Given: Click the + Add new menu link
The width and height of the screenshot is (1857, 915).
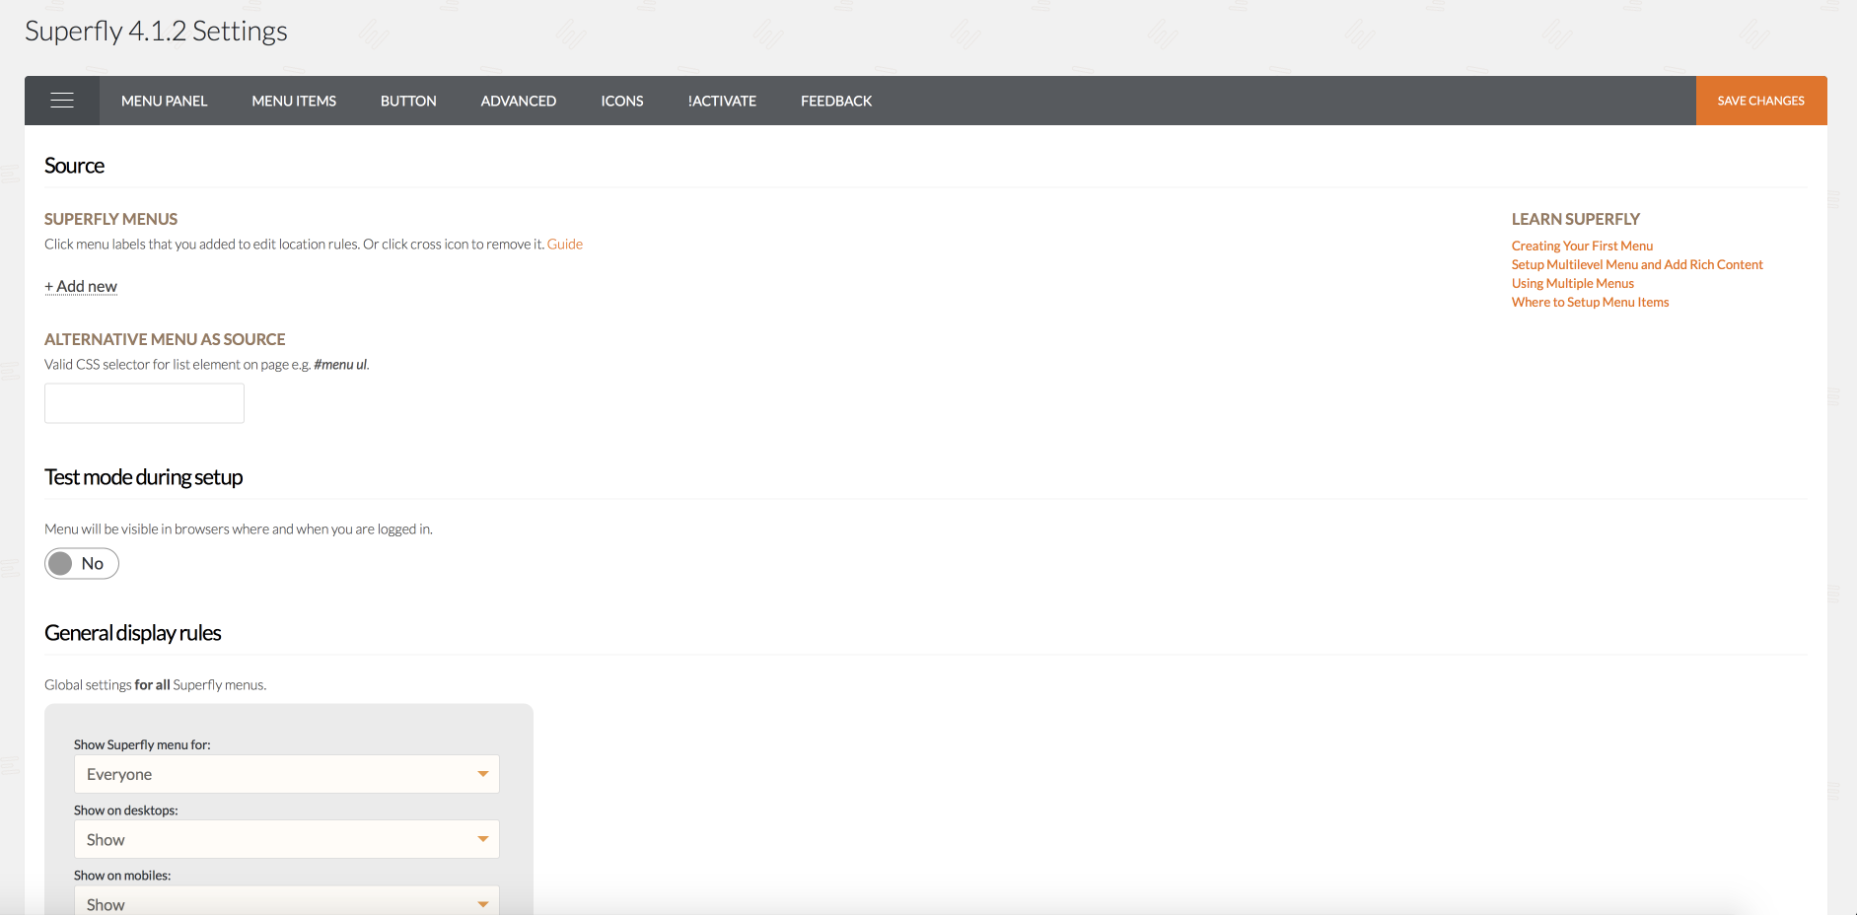Looking at the screenshot, I should 81,287.
